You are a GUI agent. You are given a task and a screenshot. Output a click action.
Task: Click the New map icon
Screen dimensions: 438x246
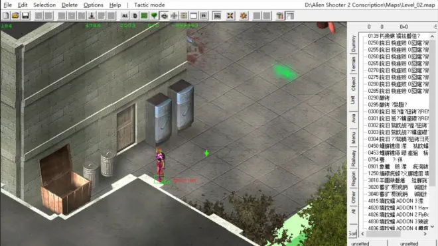tap(5, 16)
